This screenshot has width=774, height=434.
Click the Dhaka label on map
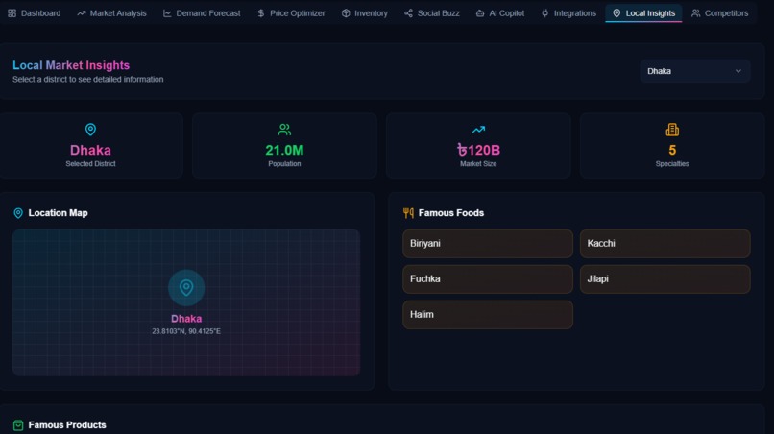(x=186, y=319)
